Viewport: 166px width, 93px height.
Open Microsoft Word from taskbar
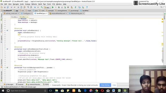[x=114, y=91]
